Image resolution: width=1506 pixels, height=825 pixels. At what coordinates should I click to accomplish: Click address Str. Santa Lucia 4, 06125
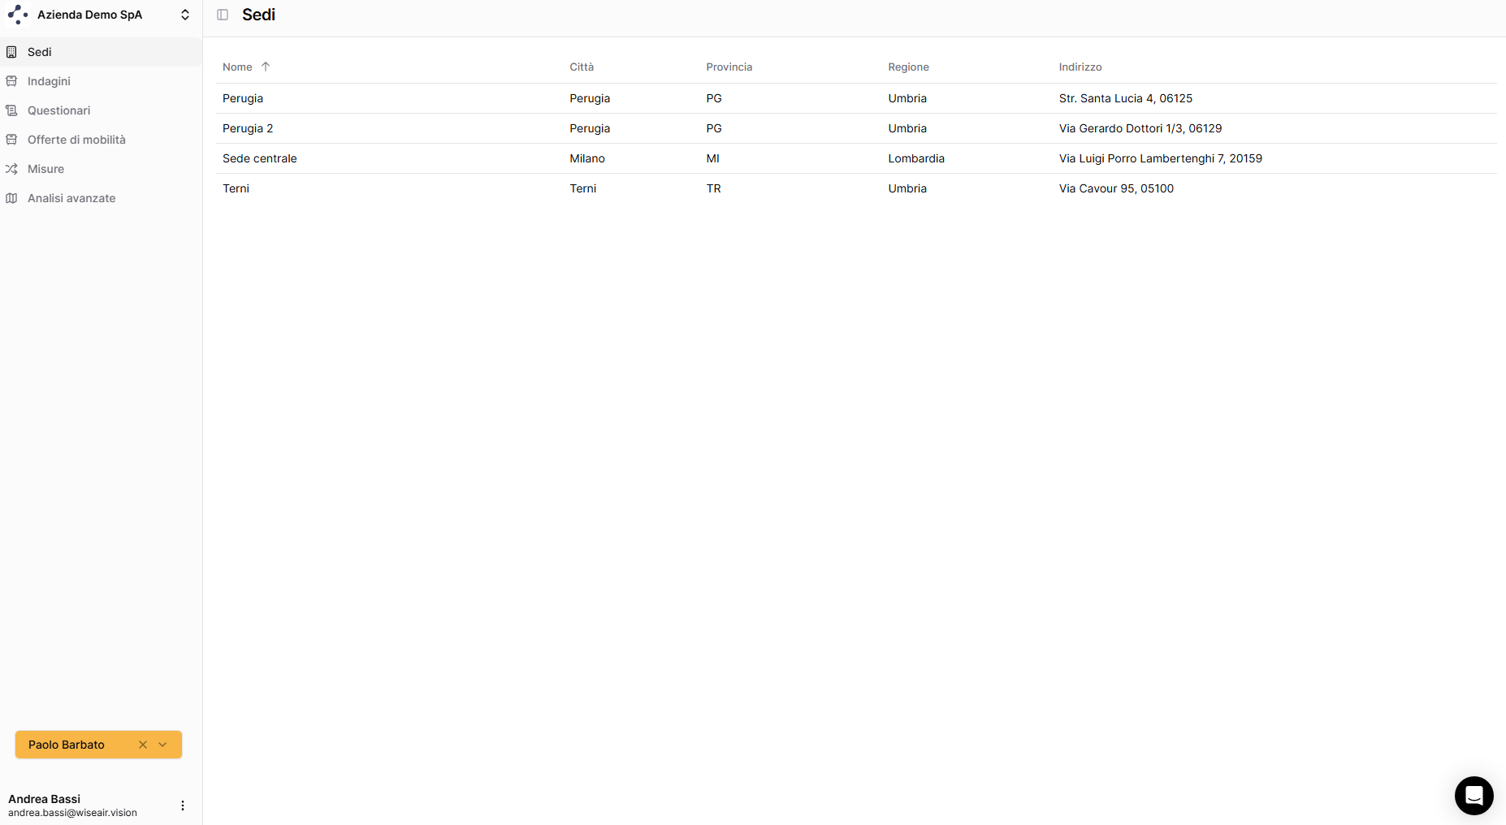pyautogui.click(x=1125, y=98)
